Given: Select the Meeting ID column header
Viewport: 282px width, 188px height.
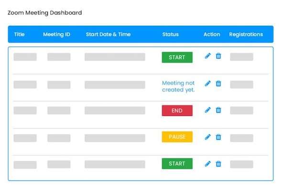Looking at the screenshot, I should click(x=56, y=34).
